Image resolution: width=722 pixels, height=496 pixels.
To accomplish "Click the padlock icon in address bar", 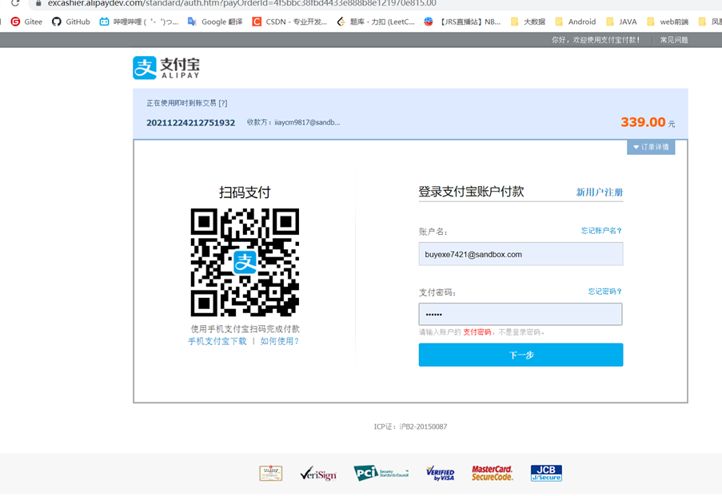I will click(38, 3).
